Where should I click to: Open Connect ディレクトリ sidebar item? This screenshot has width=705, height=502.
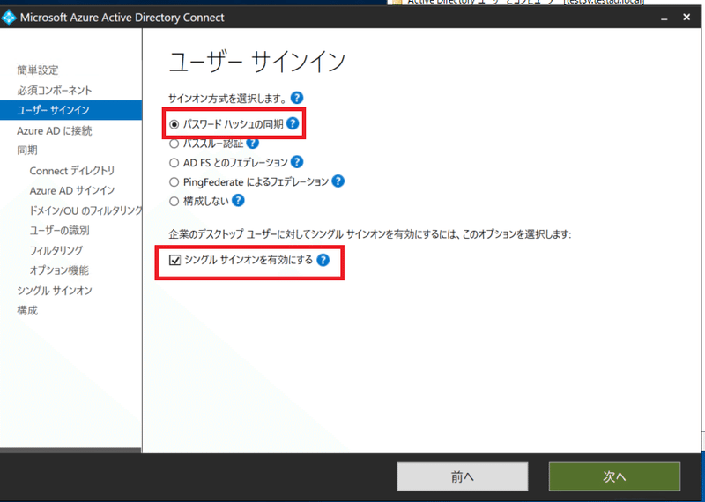point(72,171)
